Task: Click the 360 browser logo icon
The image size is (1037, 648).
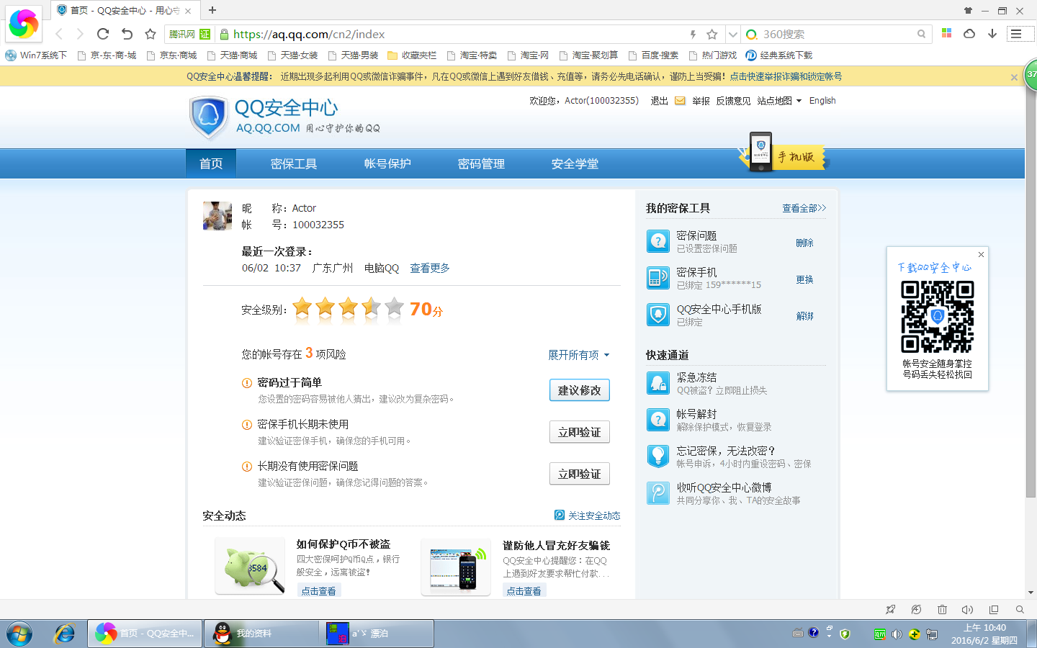Action: (23, 23)
